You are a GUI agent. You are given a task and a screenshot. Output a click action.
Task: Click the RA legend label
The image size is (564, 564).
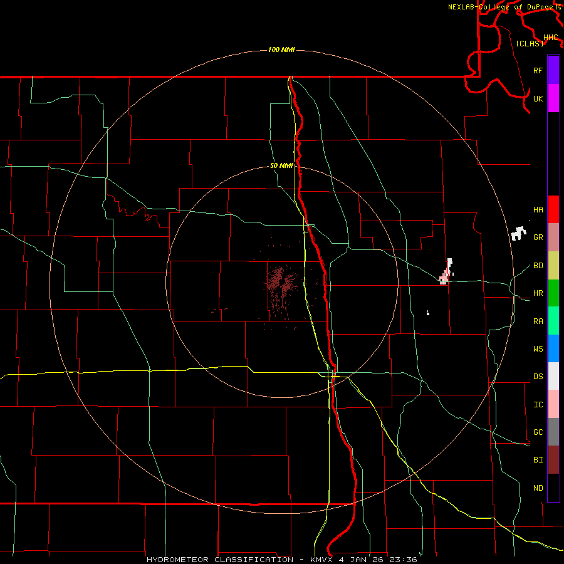point(538,321)
